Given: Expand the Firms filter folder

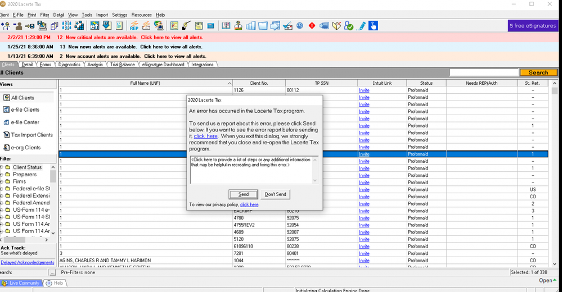Looking at the screenshot, I should [x=2, y=181].
